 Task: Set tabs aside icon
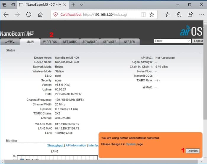click(13, 5)
